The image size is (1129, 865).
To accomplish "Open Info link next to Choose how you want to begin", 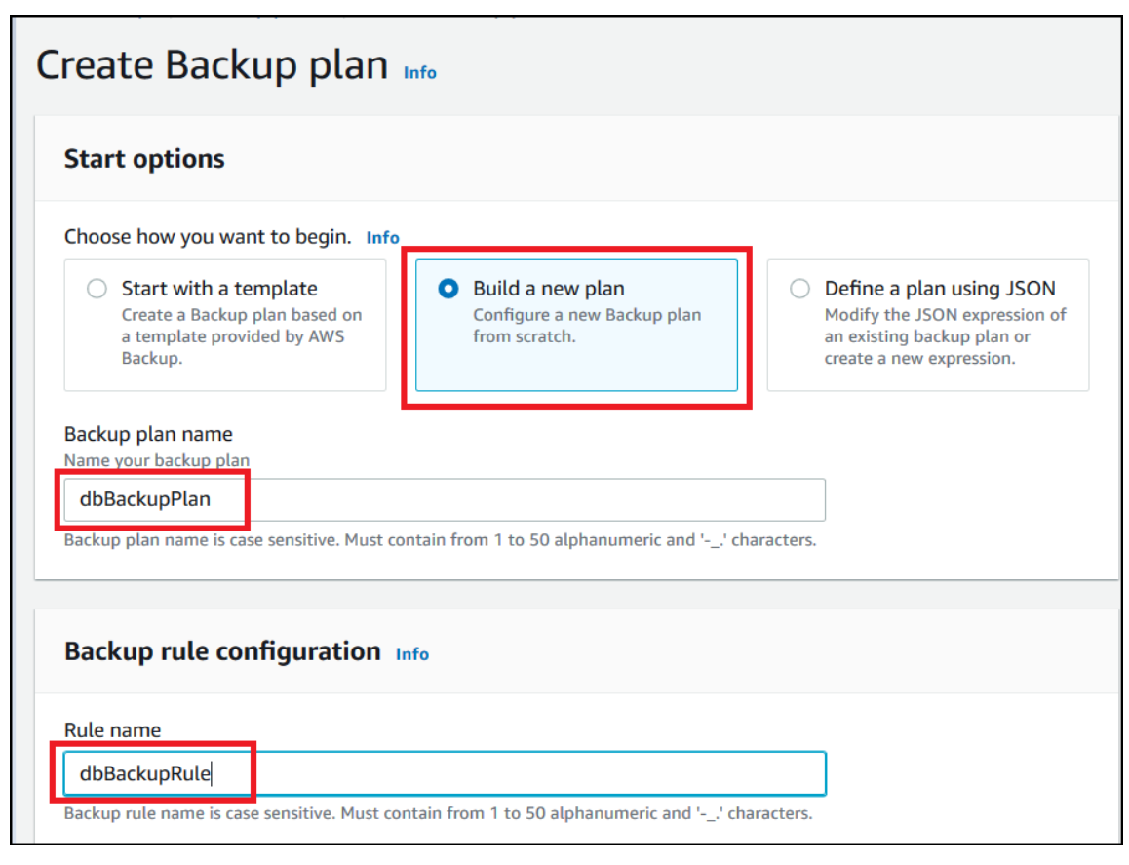I will click(382, 238).
